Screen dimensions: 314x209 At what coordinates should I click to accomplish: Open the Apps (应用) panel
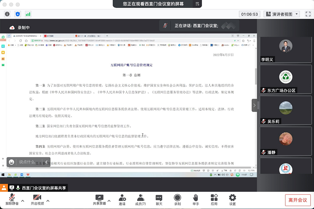click(x=214, y=200)
